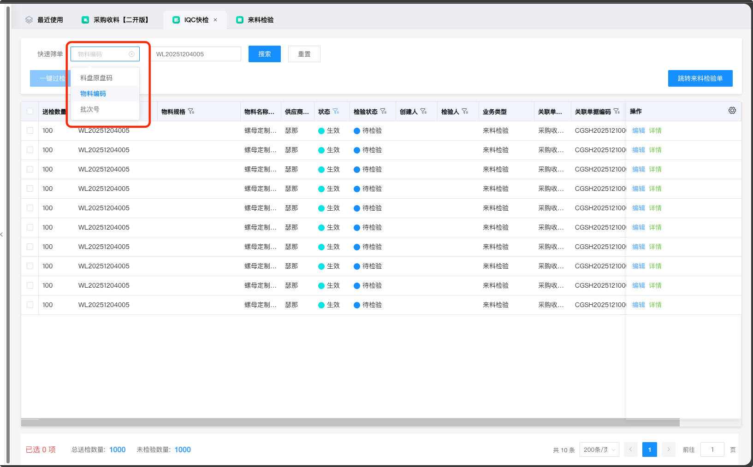
Task: Choose 批次号 option in dropdown
Action: [x=90, y=109]
